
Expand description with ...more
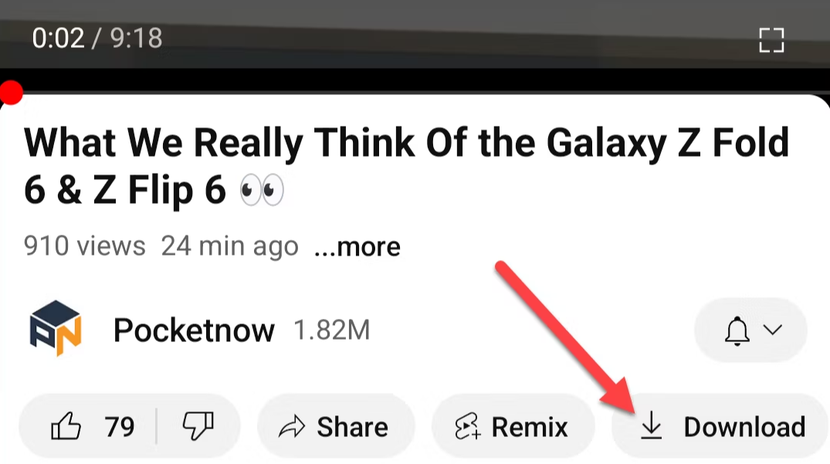pyautogui.click(x=357, y=246)
